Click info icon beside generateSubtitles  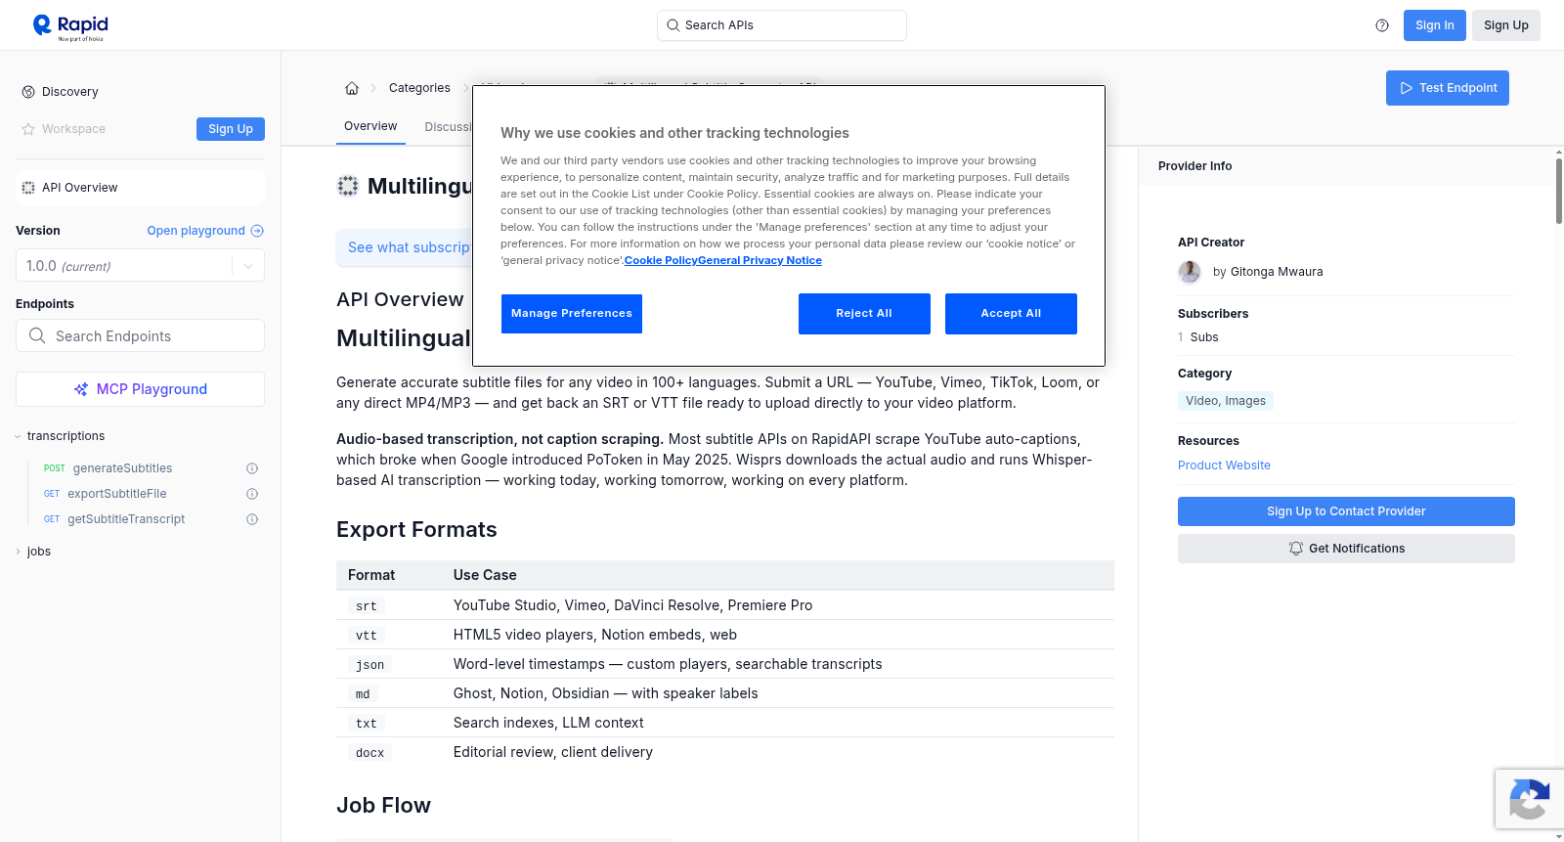(252, 468)
